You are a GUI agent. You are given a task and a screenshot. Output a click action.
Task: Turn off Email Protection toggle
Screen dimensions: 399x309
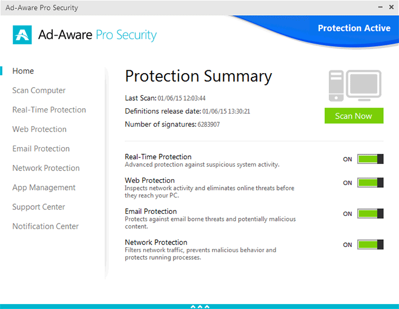coord(370,214)
